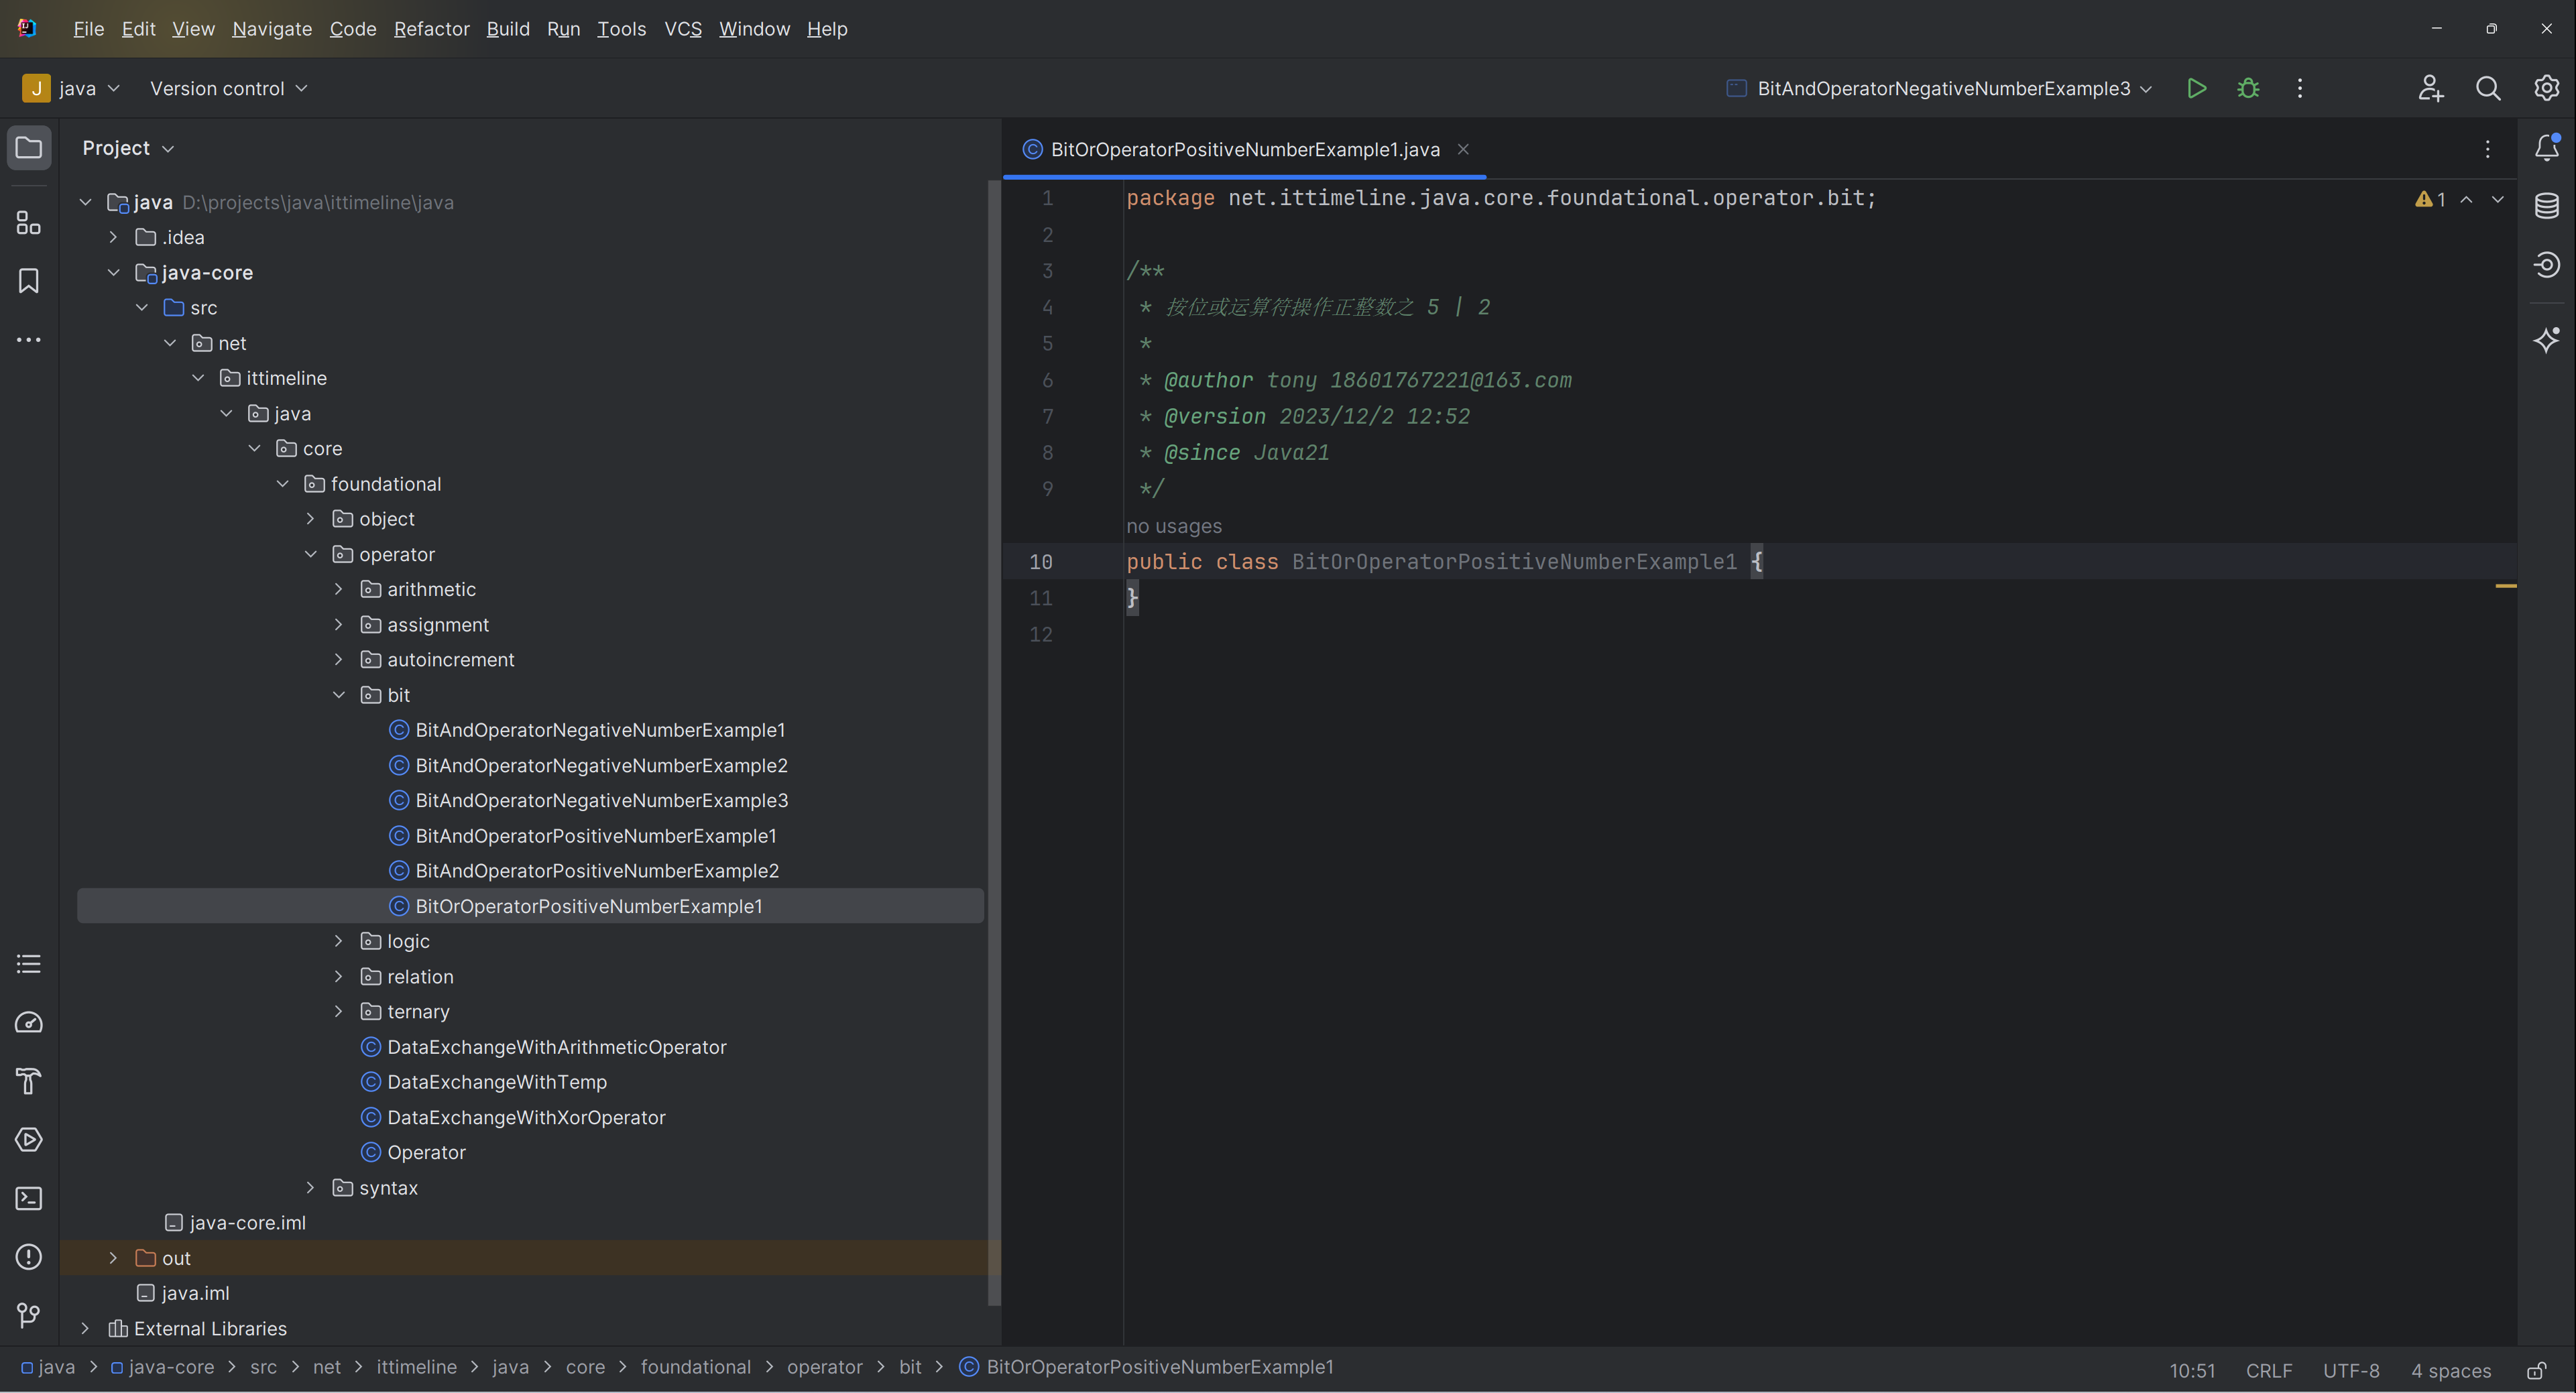
Task: Open the Tools menu
Action: tap(621, 29)
